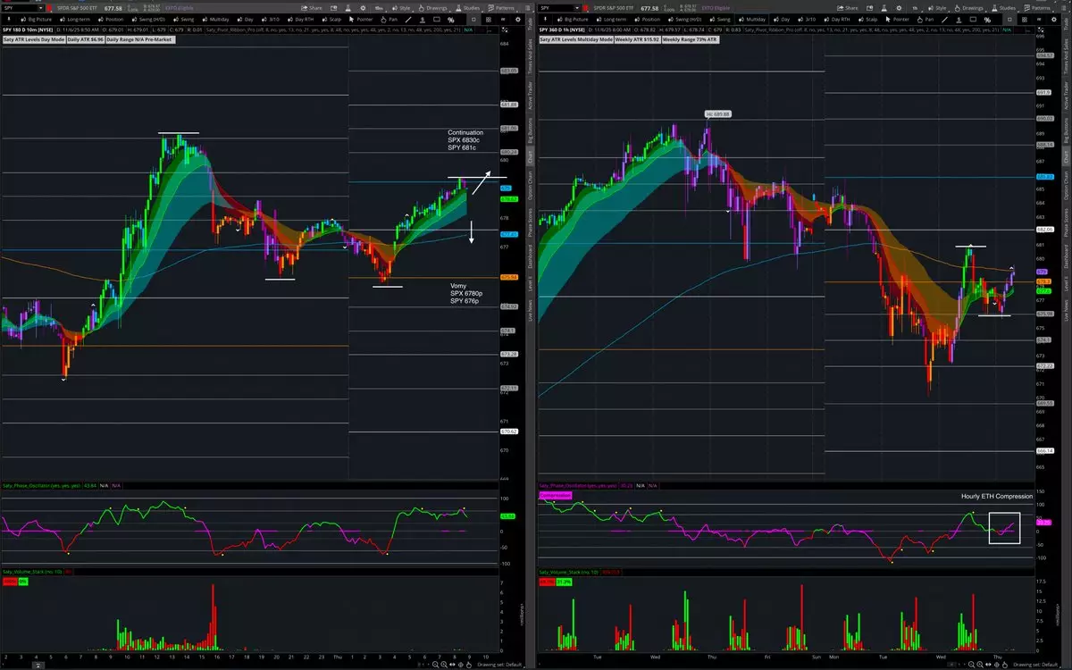Open Studies in right chart toolbar

pos(1004,7)
